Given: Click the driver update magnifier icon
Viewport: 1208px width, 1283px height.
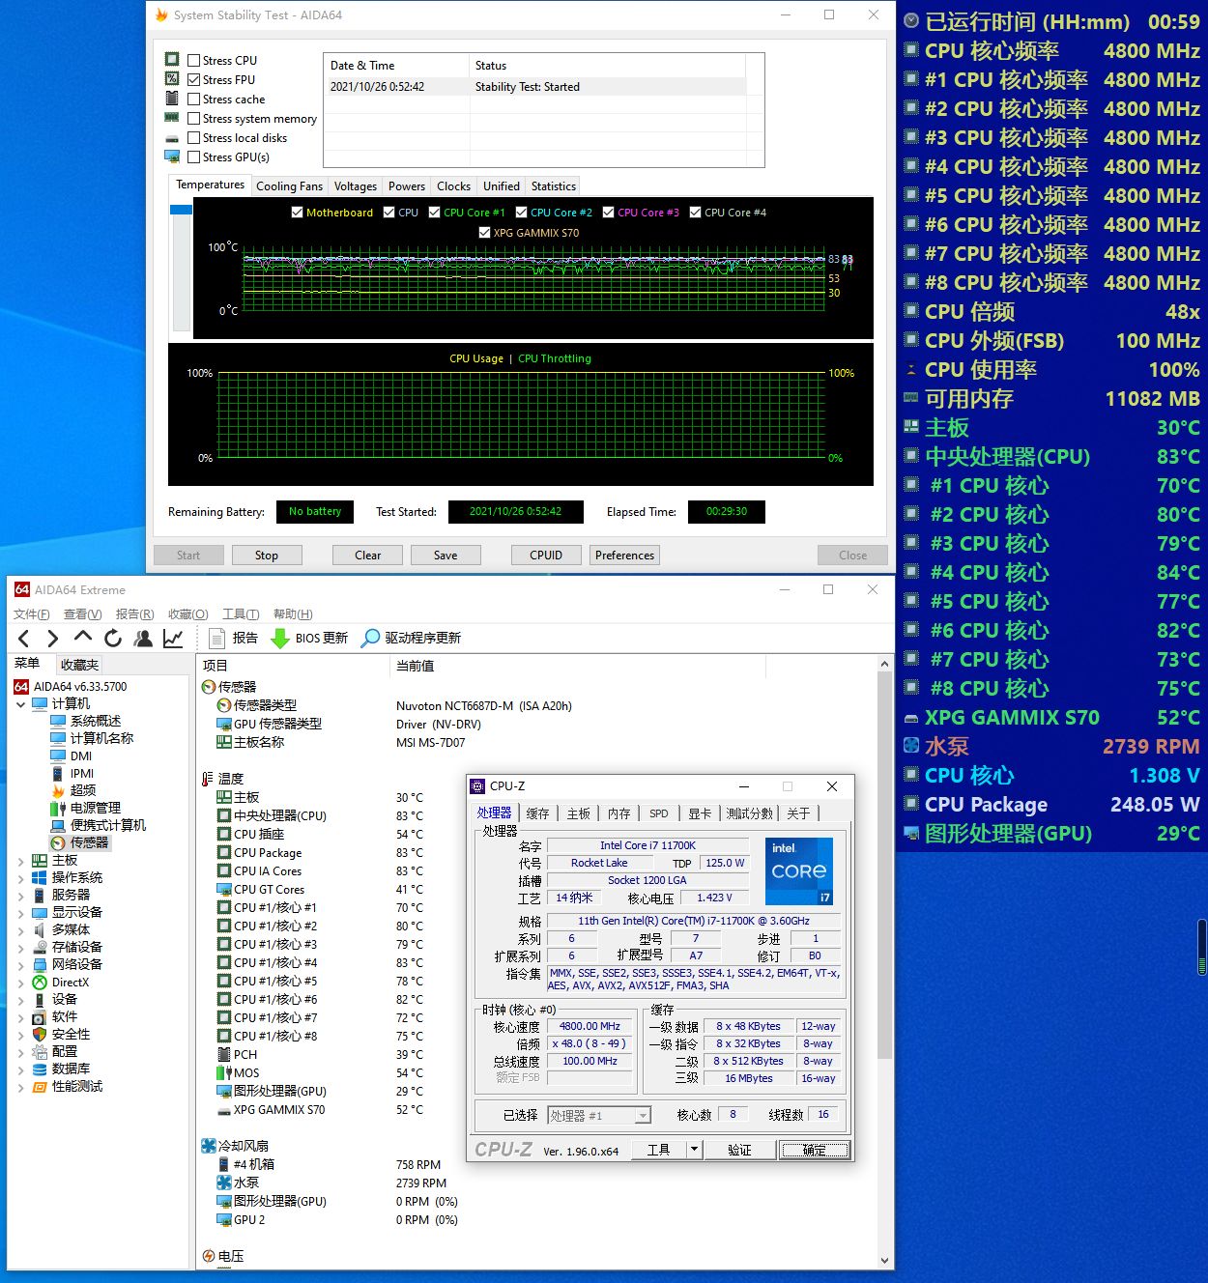Looking at the screenshot, I should 370,639.
